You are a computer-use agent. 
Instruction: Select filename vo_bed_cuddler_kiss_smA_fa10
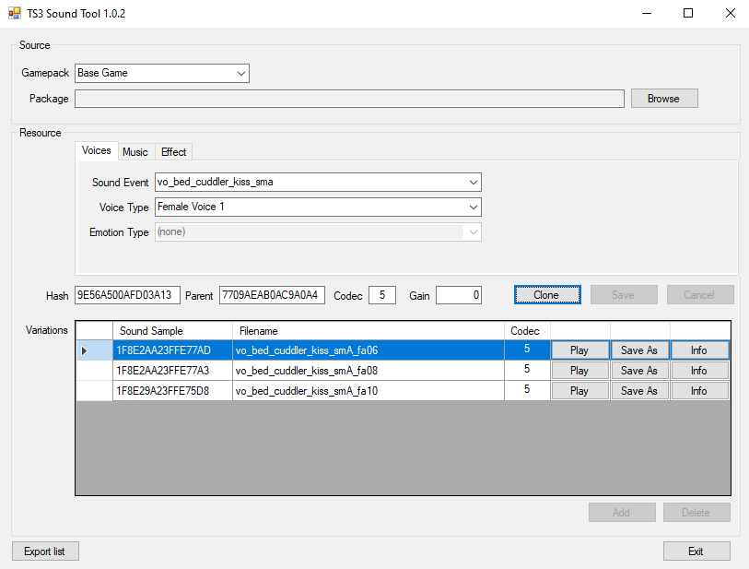tap(369, 391)
